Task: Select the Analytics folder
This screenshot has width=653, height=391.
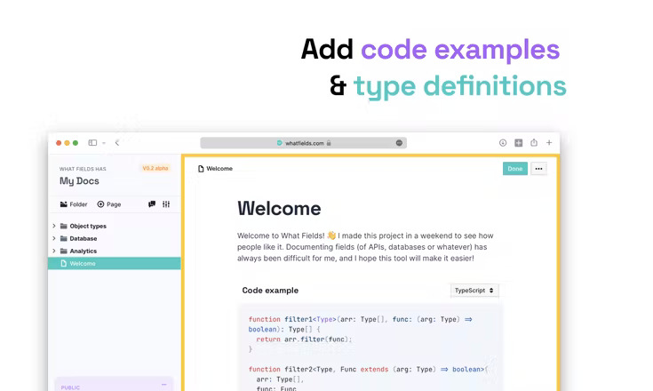Action: click(x=79, y=251)
